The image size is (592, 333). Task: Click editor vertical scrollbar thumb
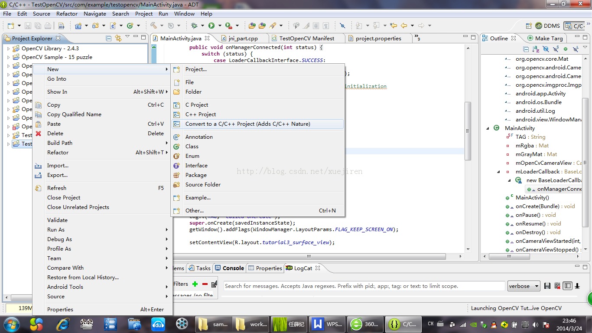coord(468,131)
